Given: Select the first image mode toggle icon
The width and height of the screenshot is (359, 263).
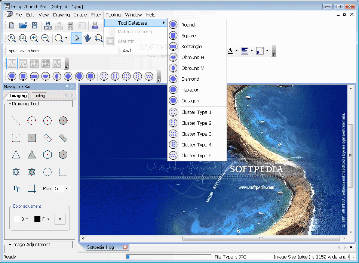Looking at the screenshot, I should pos(12,64).
